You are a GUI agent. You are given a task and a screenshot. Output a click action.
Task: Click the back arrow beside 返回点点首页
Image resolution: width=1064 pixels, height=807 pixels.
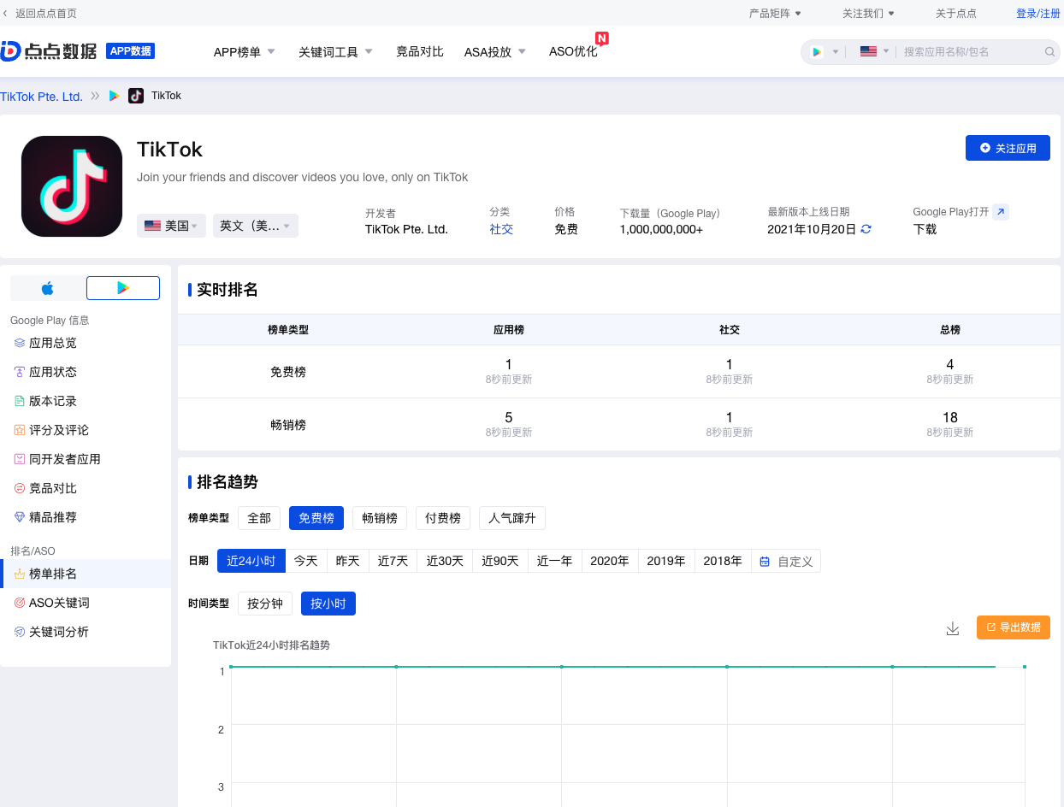[x=5, y=13]
